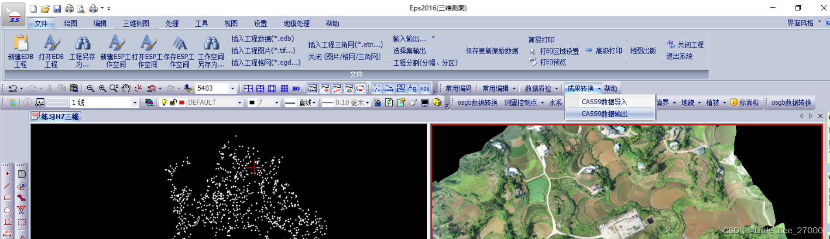The width and height of the screenshot is (830, 239).
Task: Select the rectangle tool in left toolbox
Action: pyautogui.click(x=7, y=198)
